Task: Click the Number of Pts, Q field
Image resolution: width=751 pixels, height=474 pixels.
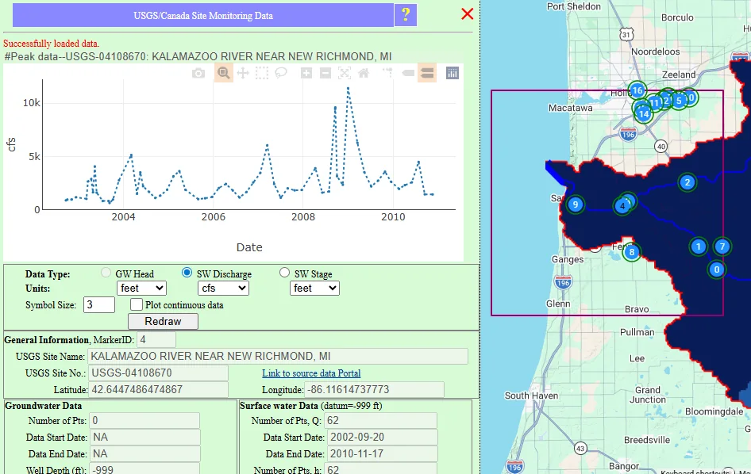Action: click(x=381, y=420)
